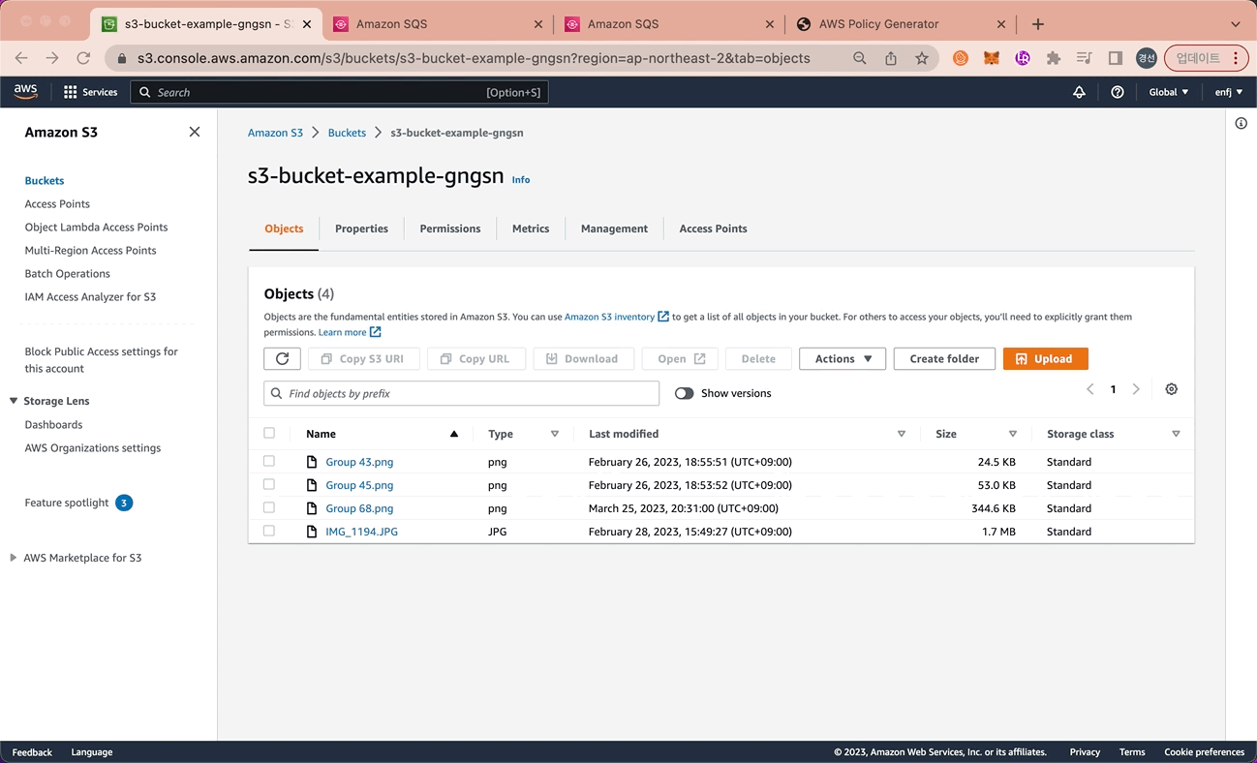Open a new browser tab

1038,24
